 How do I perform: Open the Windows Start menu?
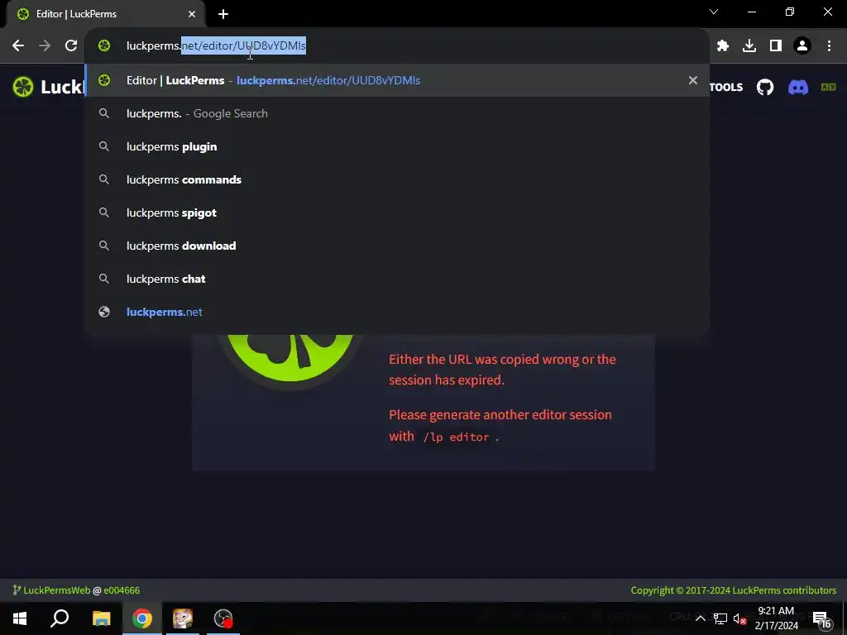click(x=20, y=618)
